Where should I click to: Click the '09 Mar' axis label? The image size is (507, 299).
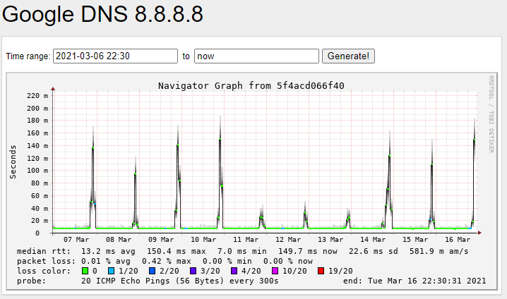point(161,240)
